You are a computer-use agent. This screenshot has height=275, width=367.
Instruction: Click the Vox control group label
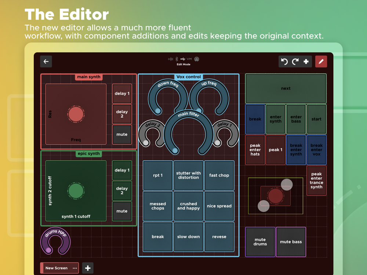pyautogui.click(x=189, y=77)
